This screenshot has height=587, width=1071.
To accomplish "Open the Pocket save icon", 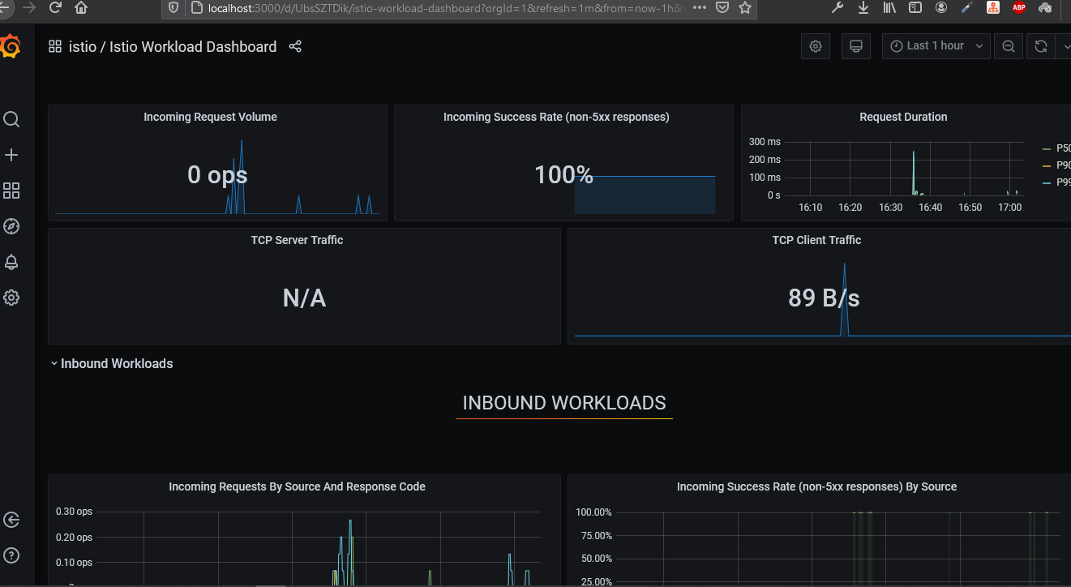I will click(x=722, y=8).
